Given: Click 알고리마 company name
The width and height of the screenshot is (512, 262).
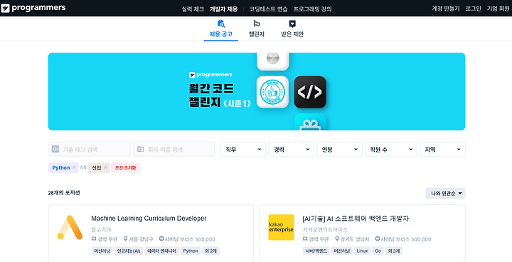Looking at the screenshot, I should (x=101, y=230).
